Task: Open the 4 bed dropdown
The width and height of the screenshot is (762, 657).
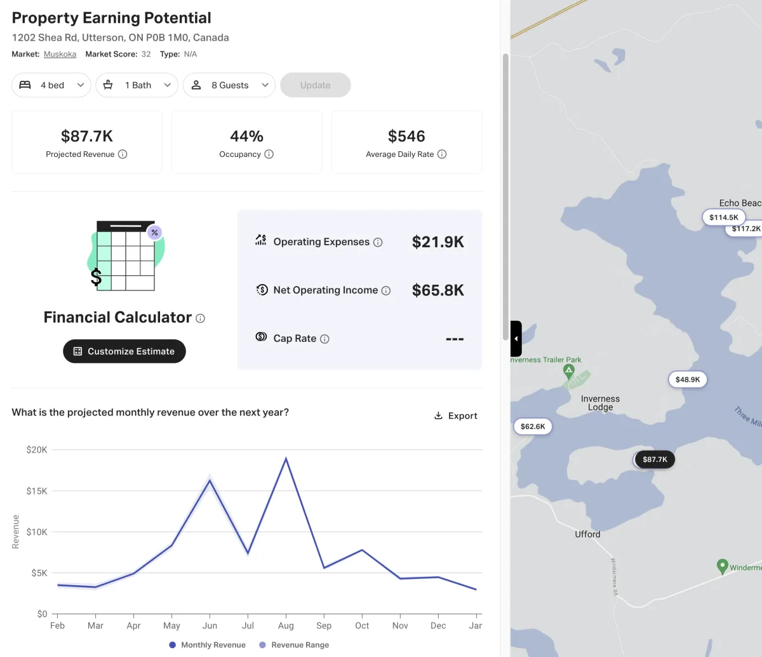Action: click(x=51, y=85)
